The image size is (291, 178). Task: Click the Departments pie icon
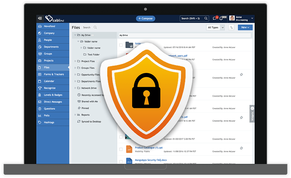click(x=40, y=47)
